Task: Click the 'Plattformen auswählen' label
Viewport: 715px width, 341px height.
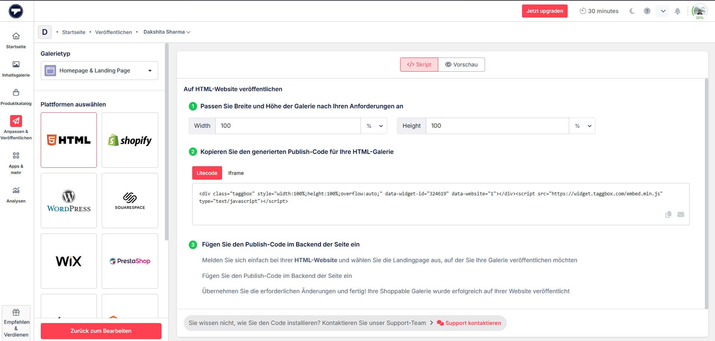Action: tap(73, 104)
